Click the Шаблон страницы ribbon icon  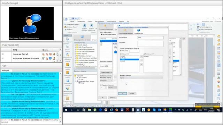click(x=91, y=27)
